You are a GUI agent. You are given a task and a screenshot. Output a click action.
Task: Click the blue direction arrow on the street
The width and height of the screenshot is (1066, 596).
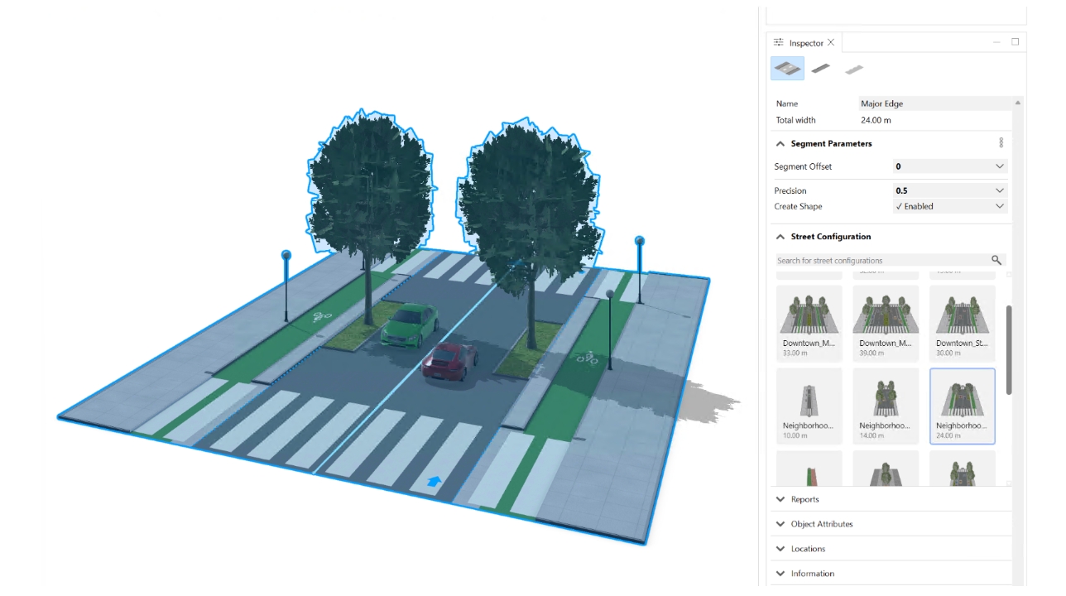(x=434, y=481)
